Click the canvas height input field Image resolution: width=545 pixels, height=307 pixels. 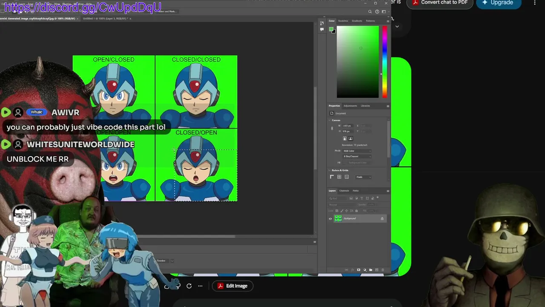[x=347, y=131]
